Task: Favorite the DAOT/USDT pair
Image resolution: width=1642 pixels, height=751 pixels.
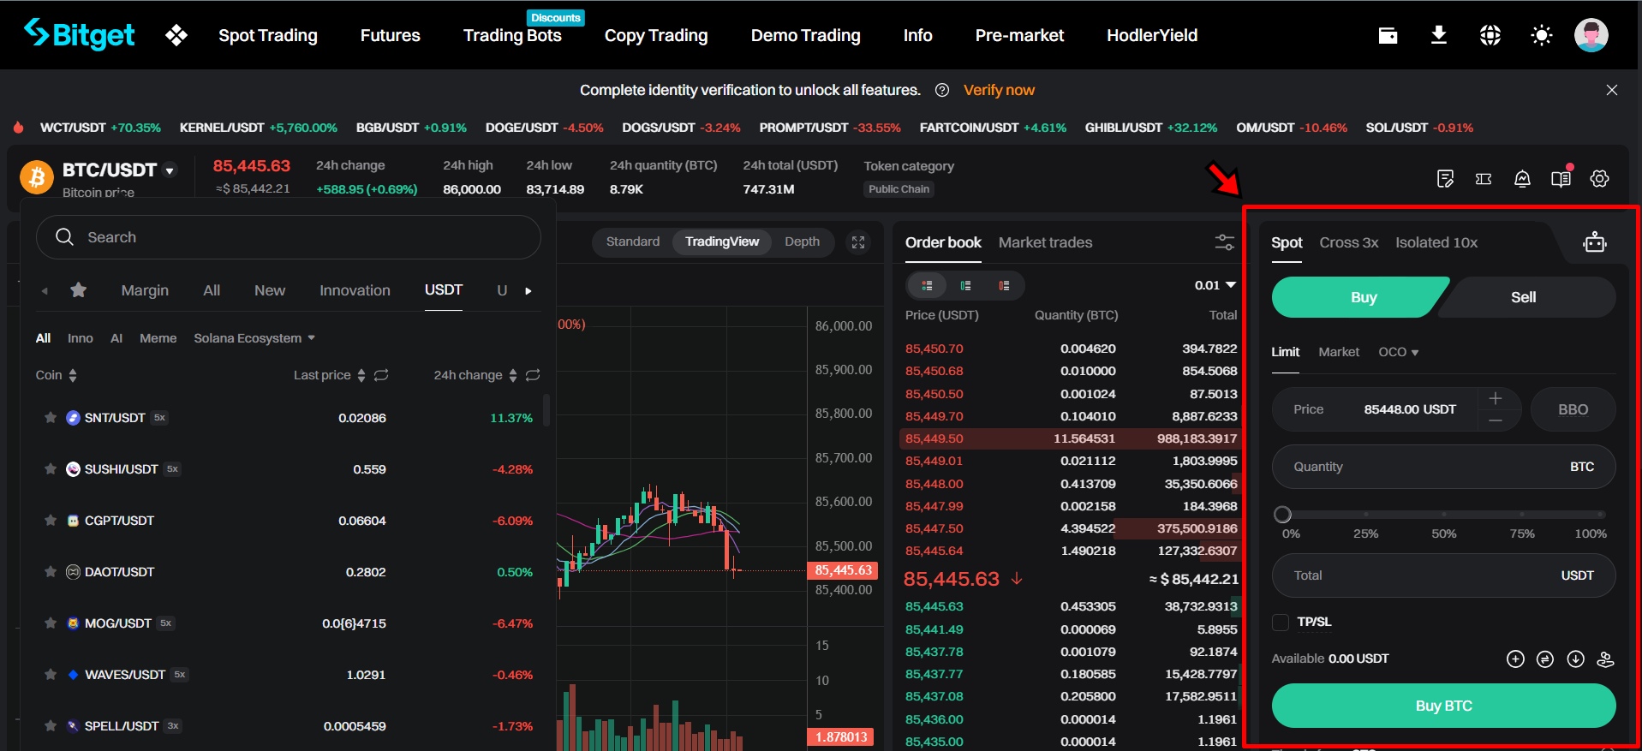Action: pos(51,572)
